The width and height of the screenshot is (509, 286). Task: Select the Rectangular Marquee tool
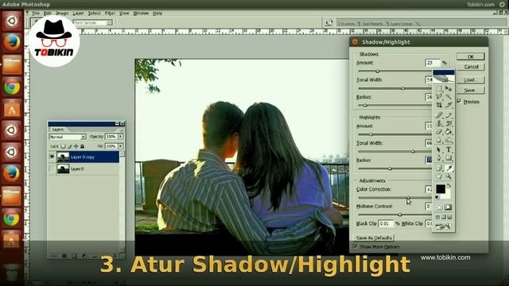(439, 88)
